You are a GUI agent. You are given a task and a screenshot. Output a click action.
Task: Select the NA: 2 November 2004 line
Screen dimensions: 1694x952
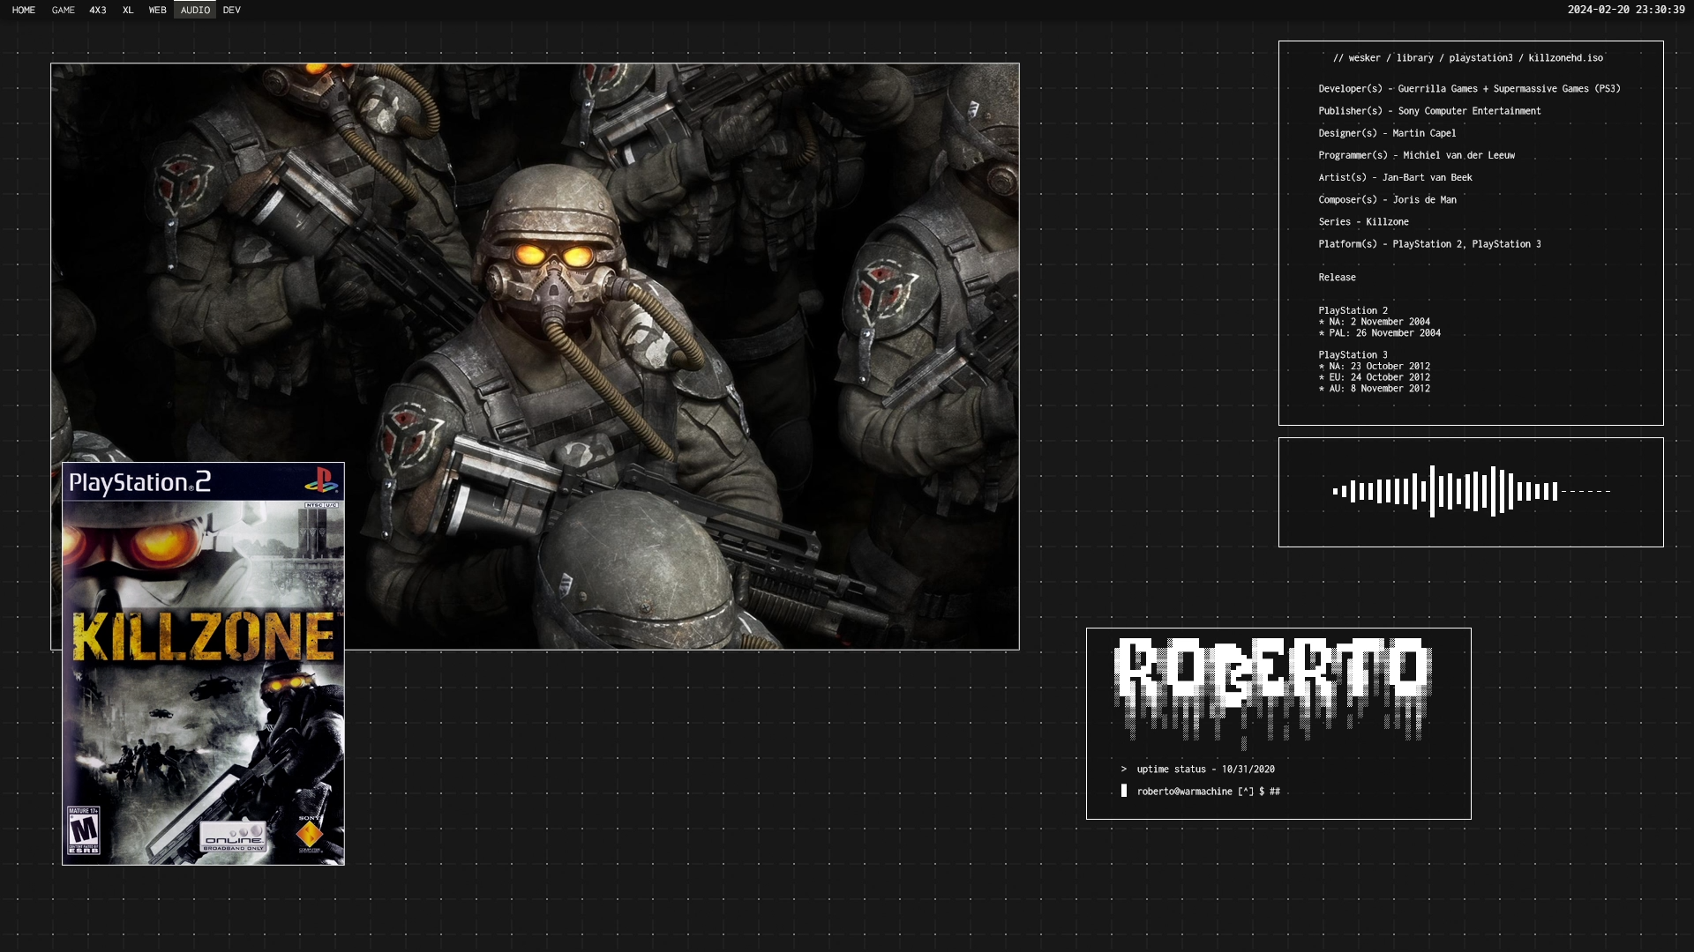[x=1374, y=322]
